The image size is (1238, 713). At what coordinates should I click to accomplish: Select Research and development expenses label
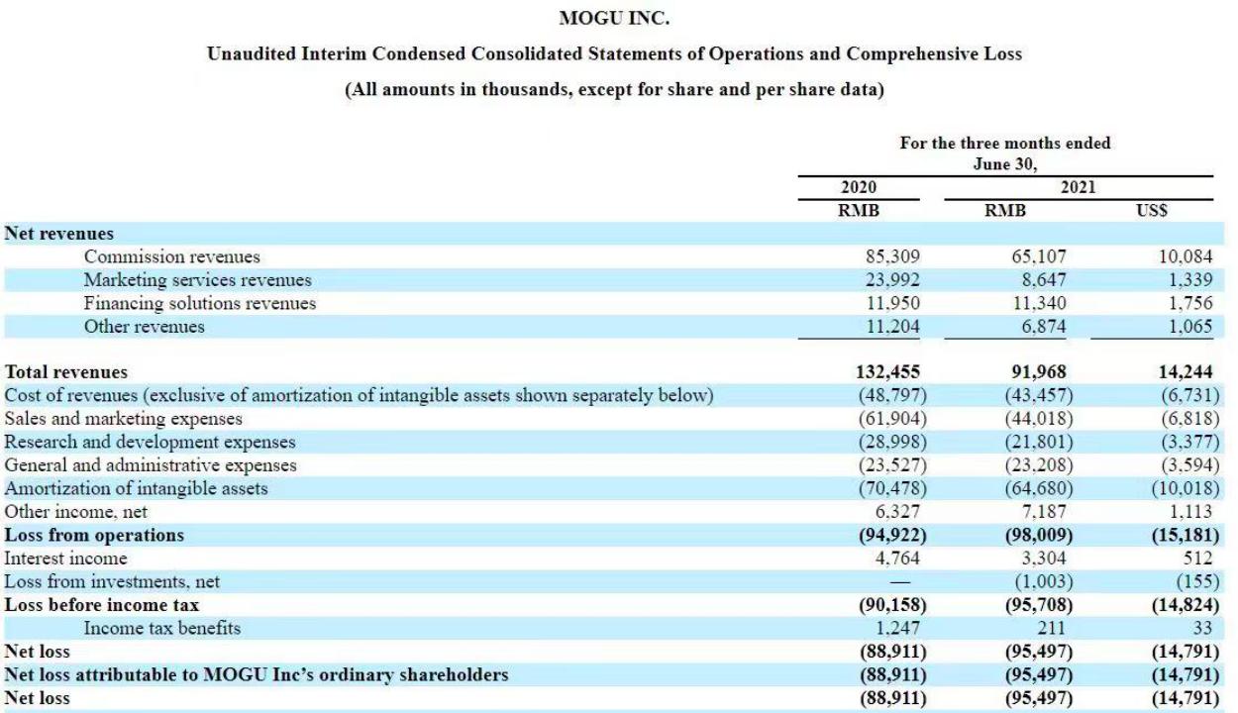pyautogui.click(x=151, y=441)
